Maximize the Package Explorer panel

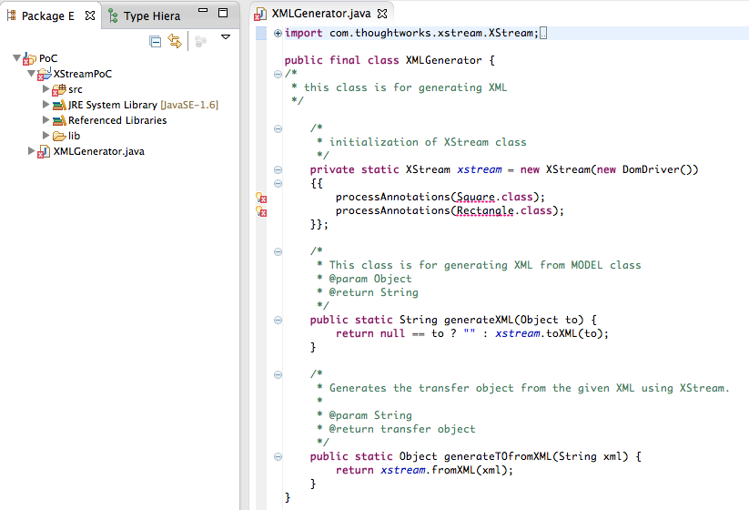click(x=224, y=15)
